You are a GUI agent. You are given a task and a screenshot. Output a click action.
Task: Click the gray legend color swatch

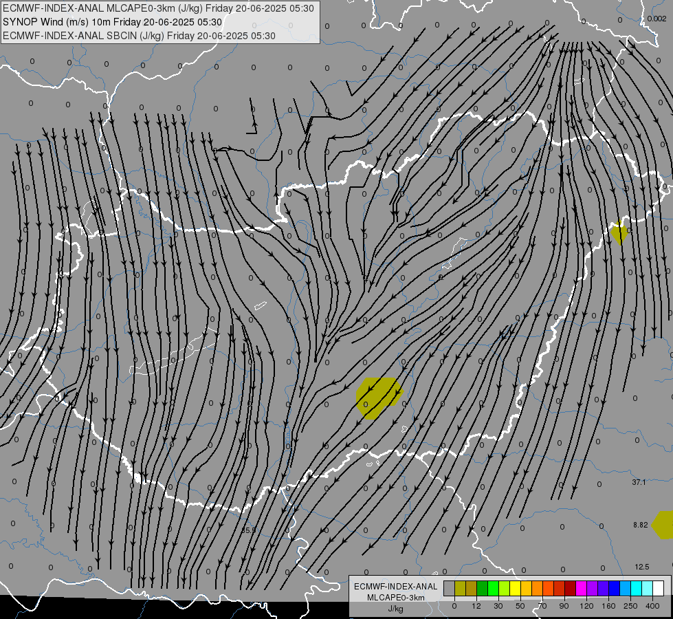click(x=450, y=589)
